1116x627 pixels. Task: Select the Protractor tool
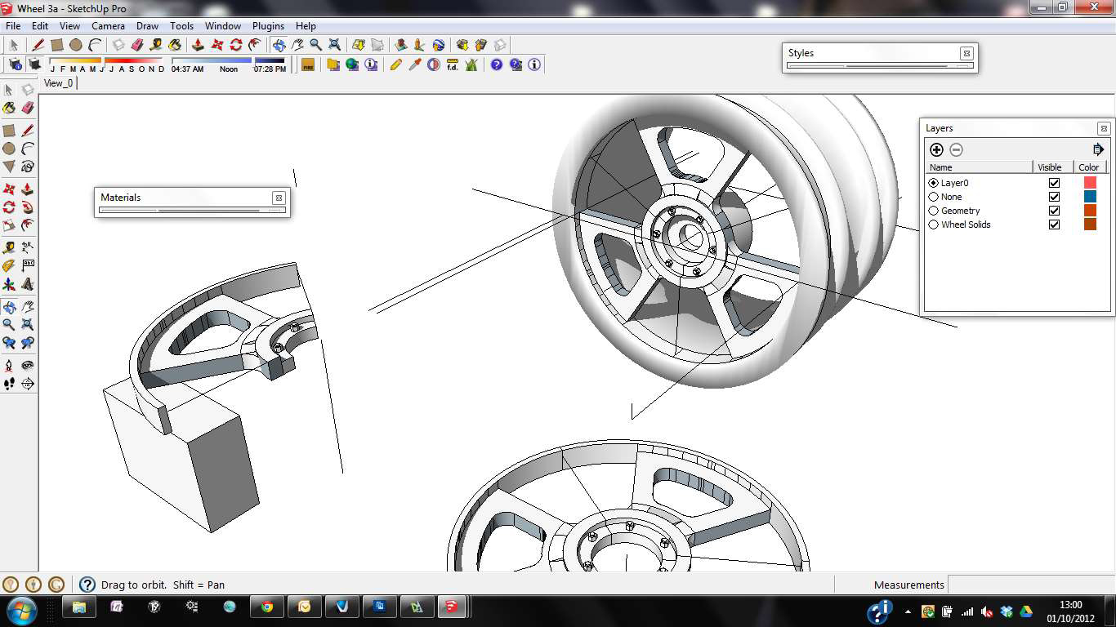[9, 265]
